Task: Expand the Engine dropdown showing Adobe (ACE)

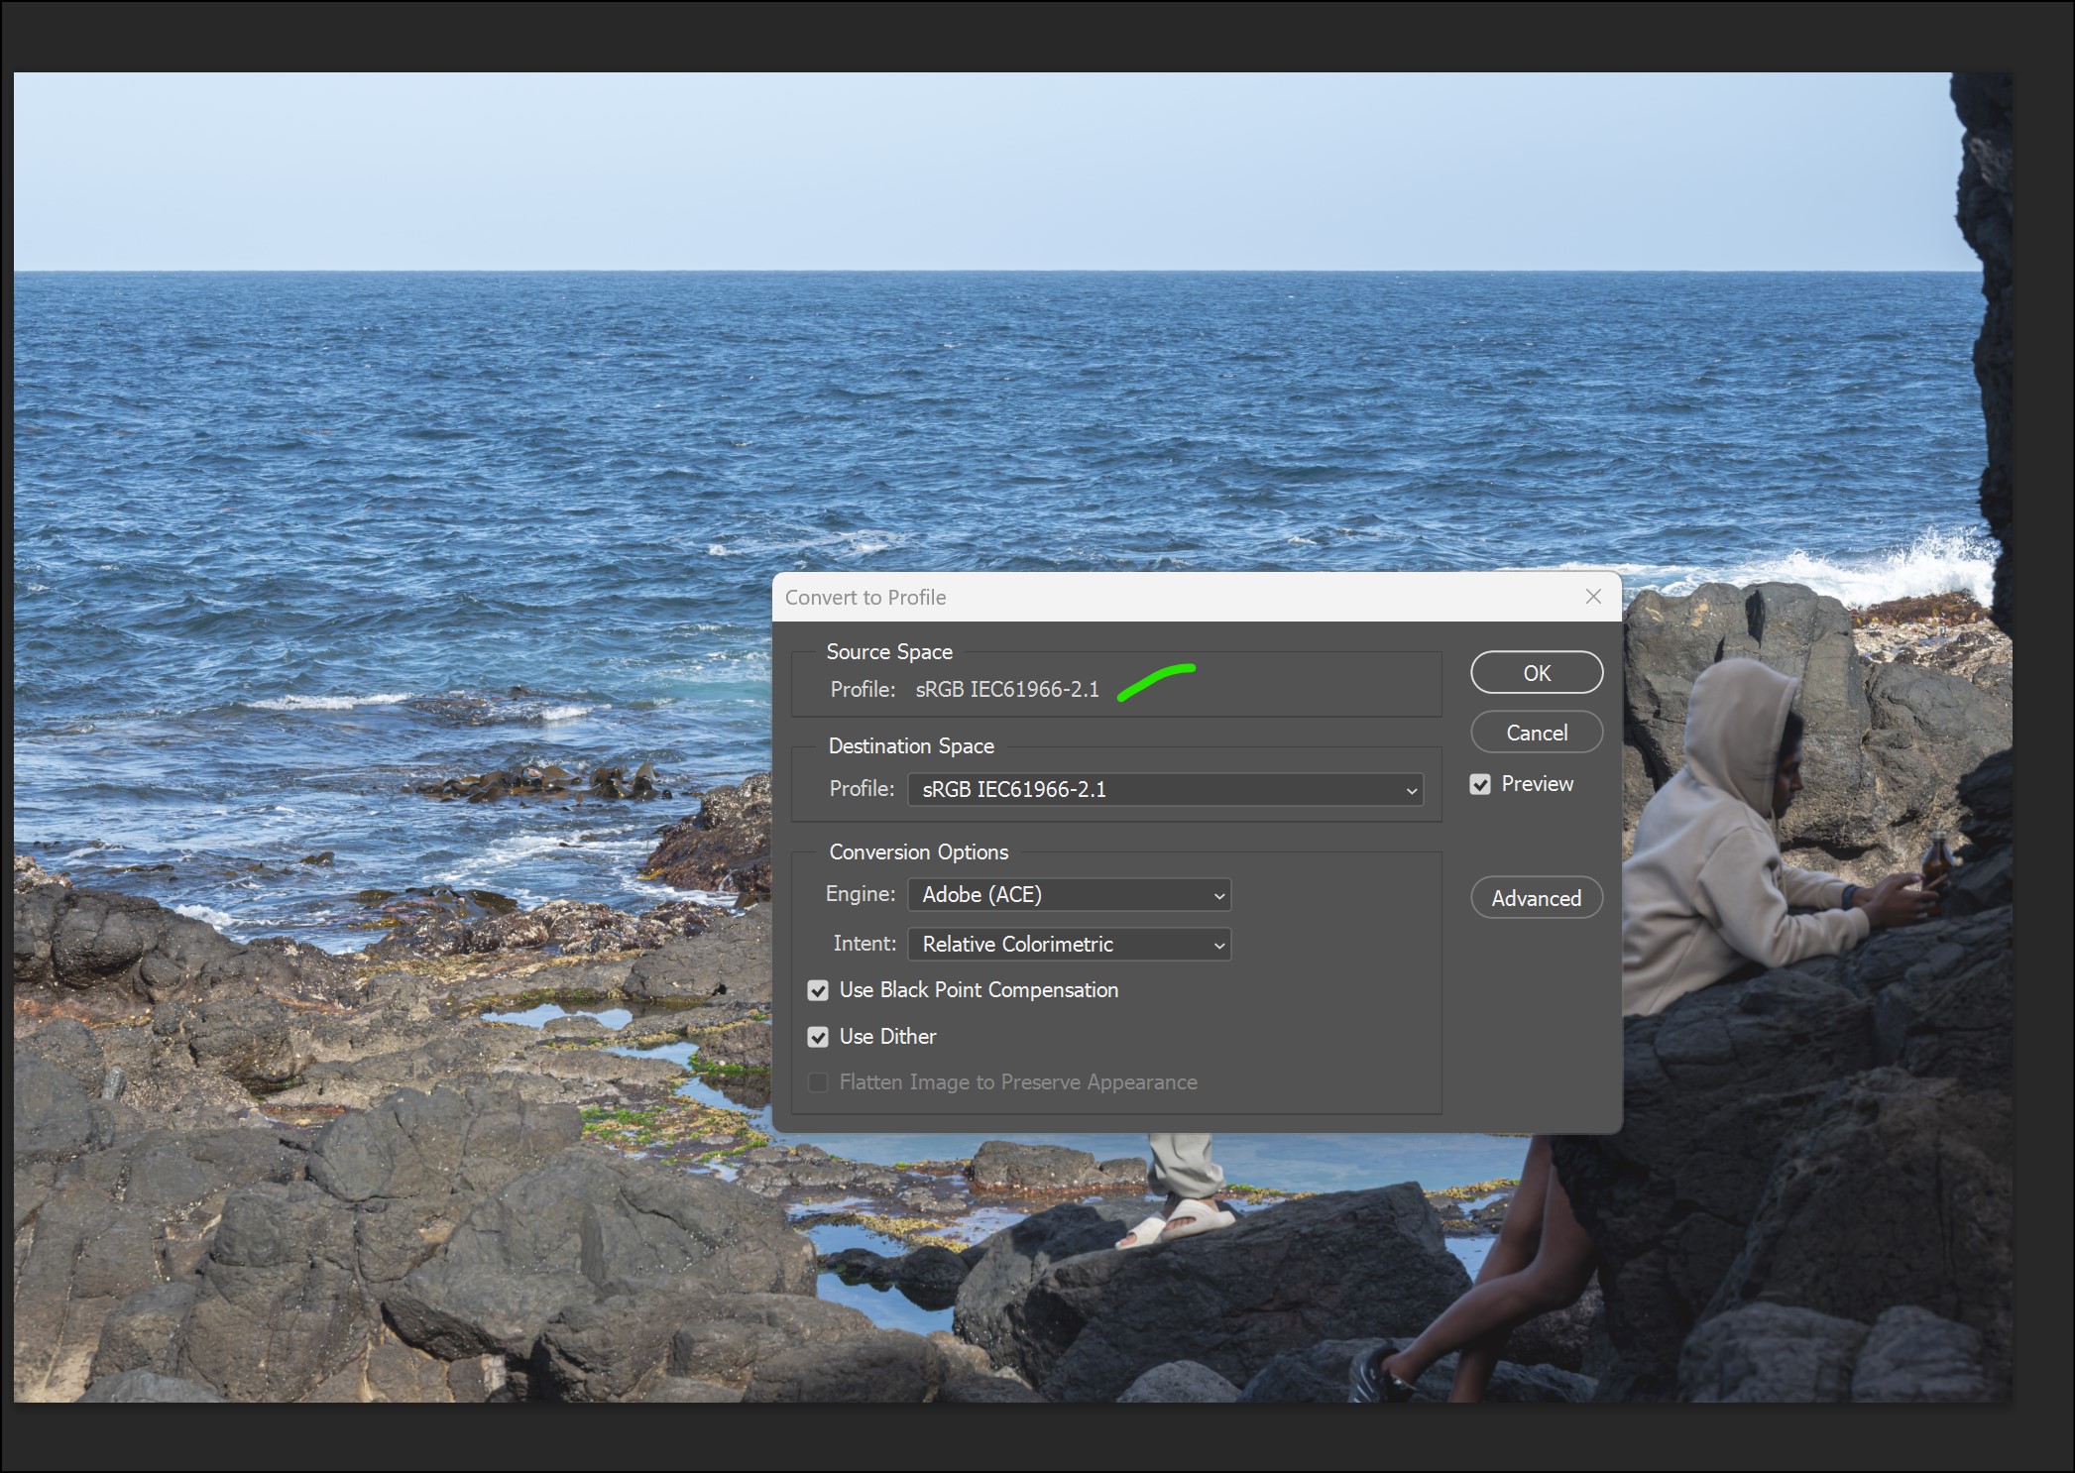Action: coord(1069,895)
